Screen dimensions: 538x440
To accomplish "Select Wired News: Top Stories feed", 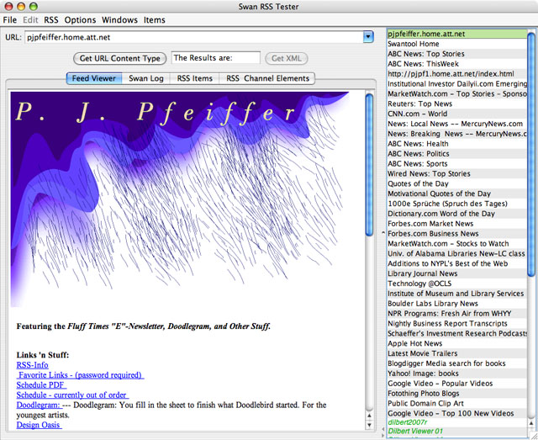I will 429,173.
